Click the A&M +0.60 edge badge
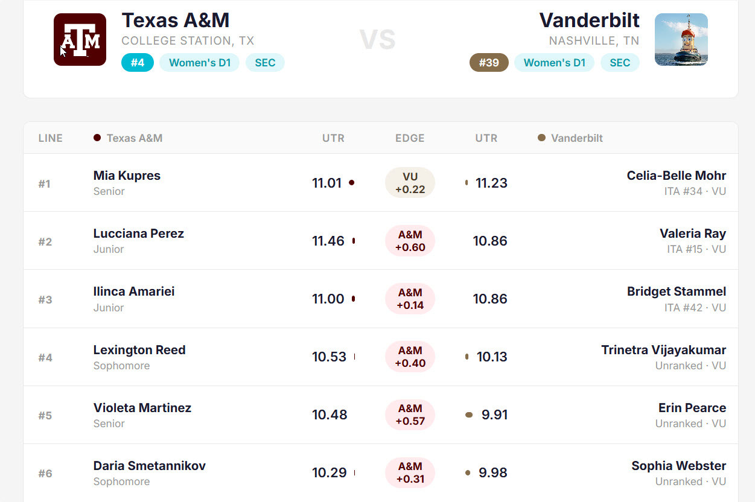Screen dimensions: 755x502 tap(410, 241)
